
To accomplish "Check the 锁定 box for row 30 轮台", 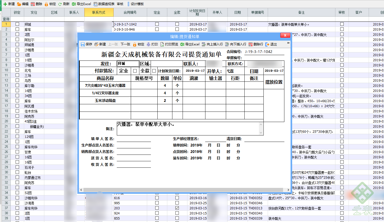I will pyautogui.click(x=17, y=172).
